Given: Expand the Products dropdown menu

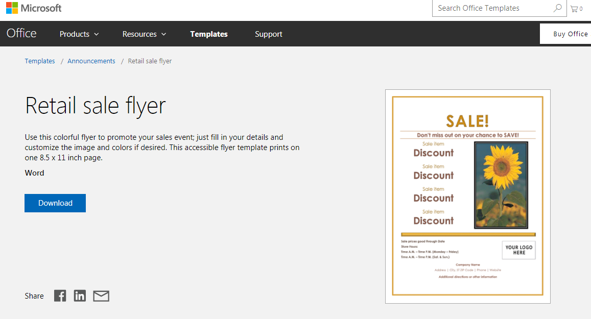Looking at the screenshot, I should 79,34.
